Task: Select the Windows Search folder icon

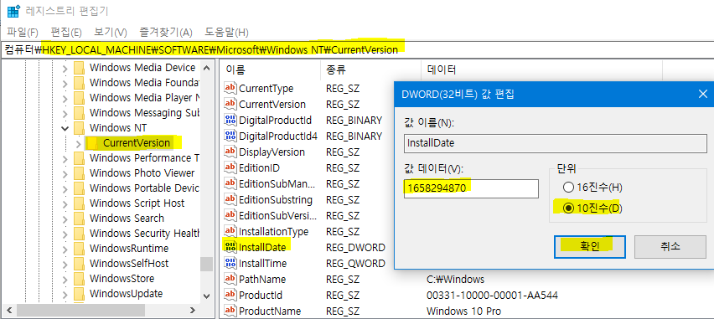Action: click(80, 218)
